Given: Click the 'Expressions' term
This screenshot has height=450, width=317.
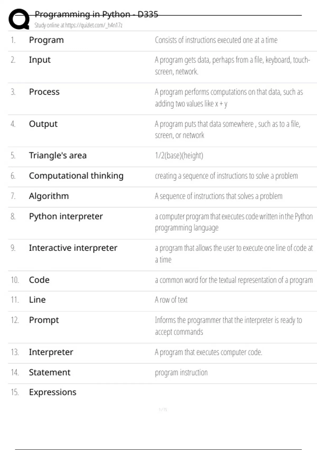Looking at the screenshot, I should point(53,392).
